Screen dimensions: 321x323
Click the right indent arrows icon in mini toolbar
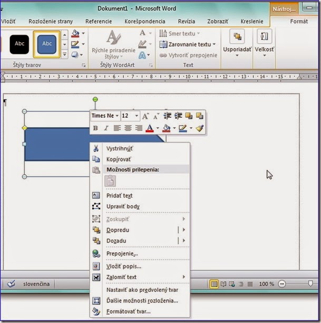[x=178, y=116]
